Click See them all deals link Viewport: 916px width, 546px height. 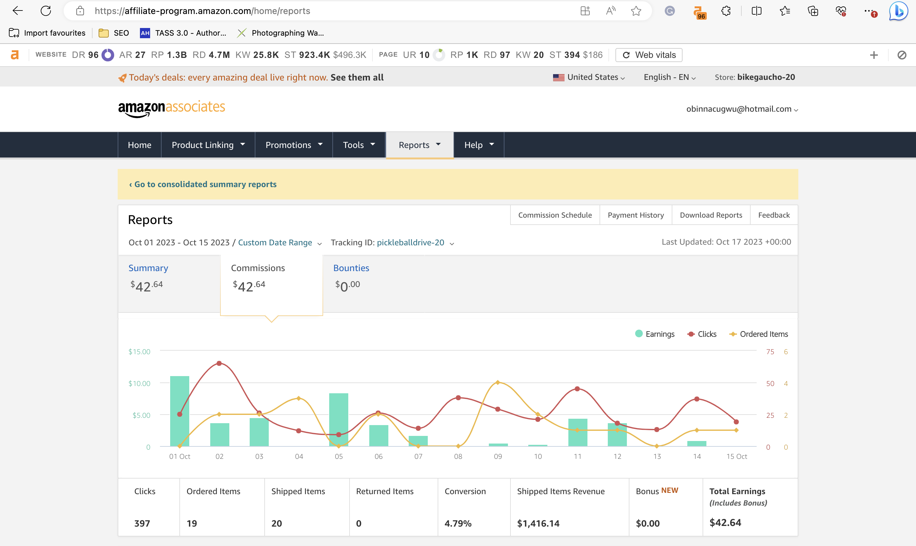(357, 77)
